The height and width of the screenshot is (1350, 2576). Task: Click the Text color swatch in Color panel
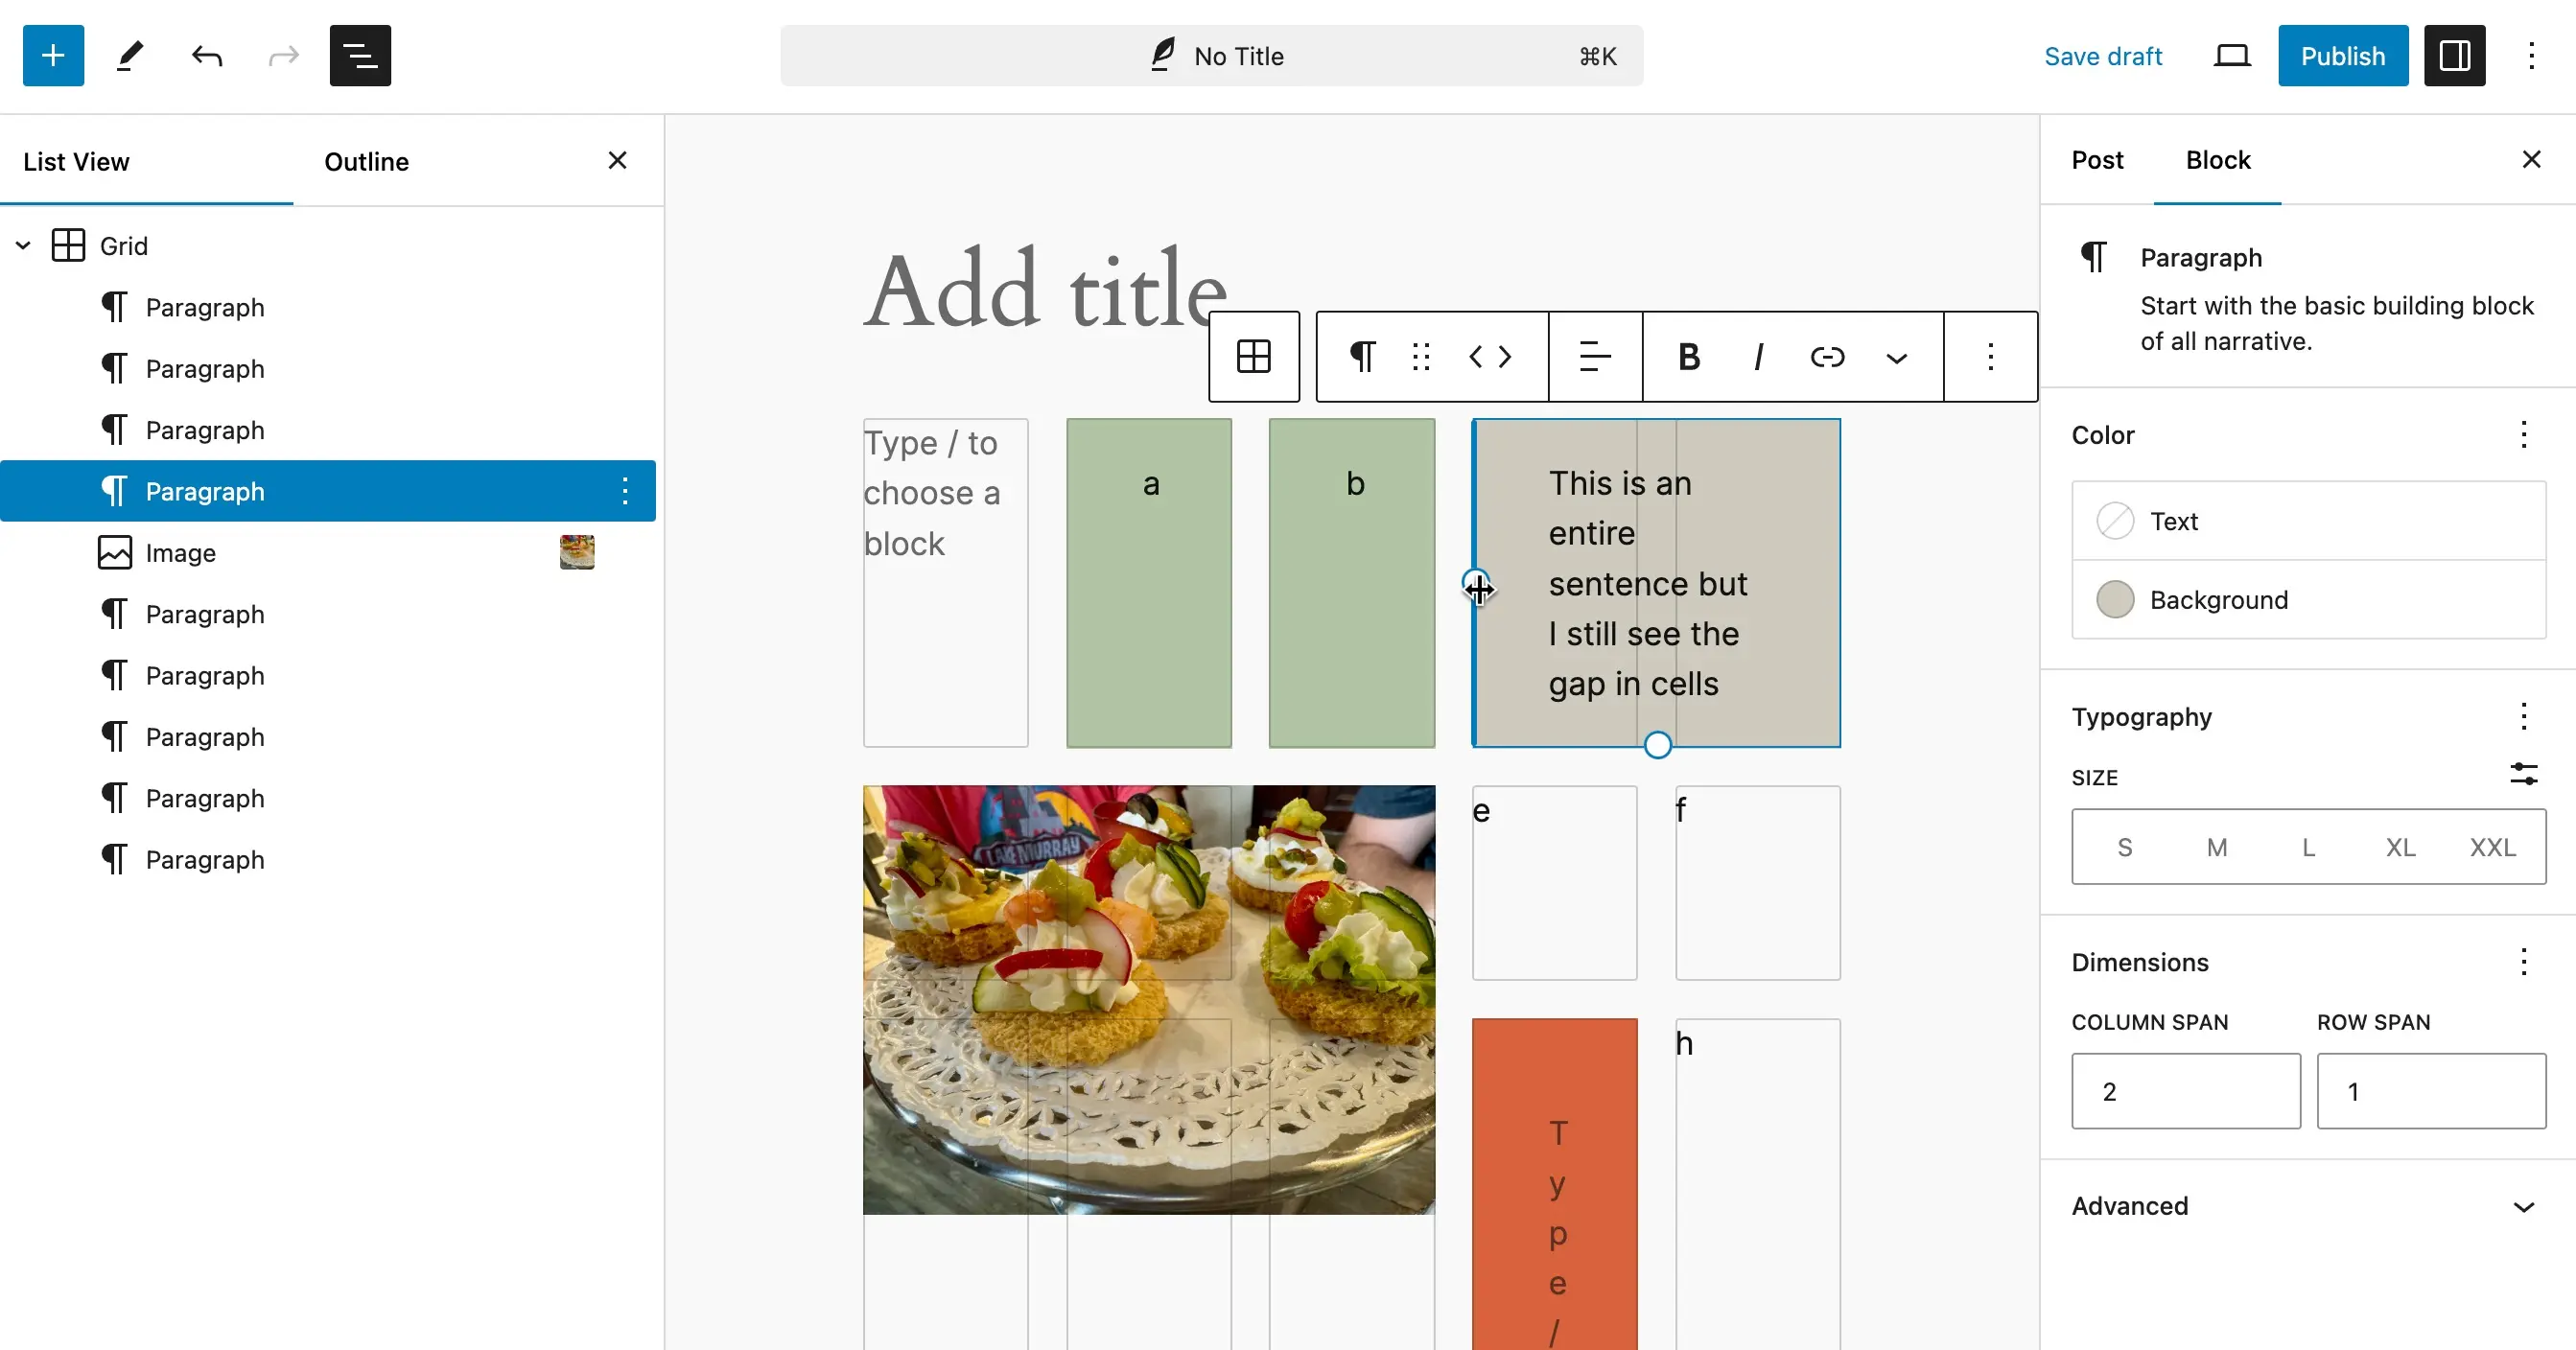coord(2115,521)
